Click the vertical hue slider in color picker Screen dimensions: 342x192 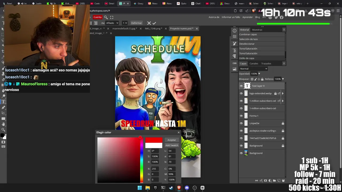(142, 160)
